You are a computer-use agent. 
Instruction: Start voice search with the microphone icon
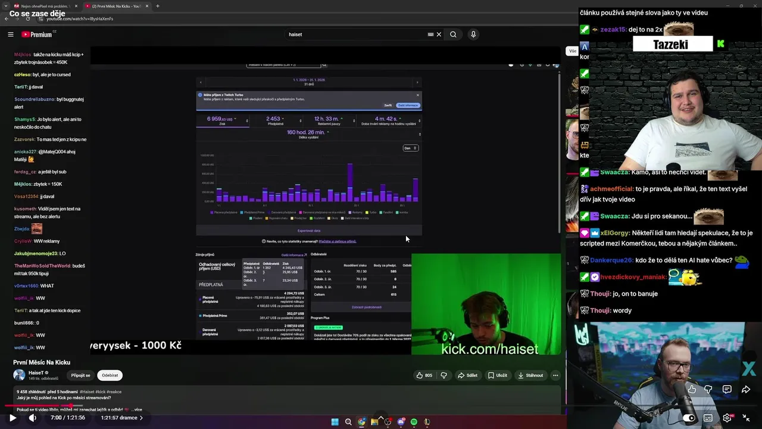point(473,35)
